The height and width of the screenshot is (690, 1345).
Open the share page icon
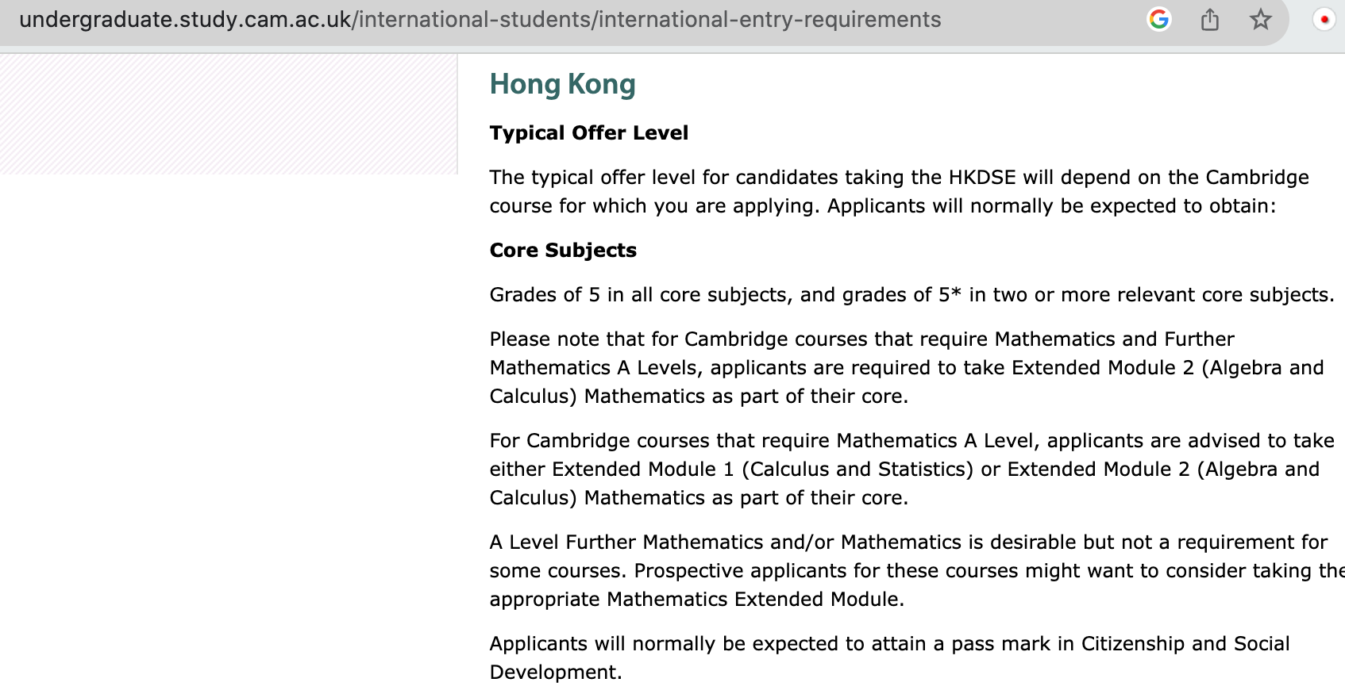click(1210, 19)
